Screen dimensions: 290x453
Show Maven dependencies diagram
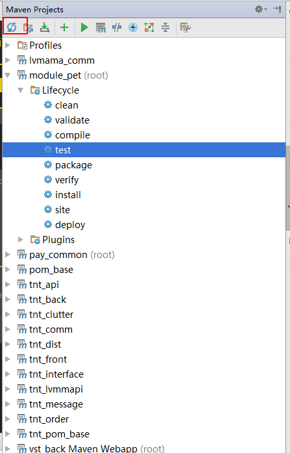149,27
